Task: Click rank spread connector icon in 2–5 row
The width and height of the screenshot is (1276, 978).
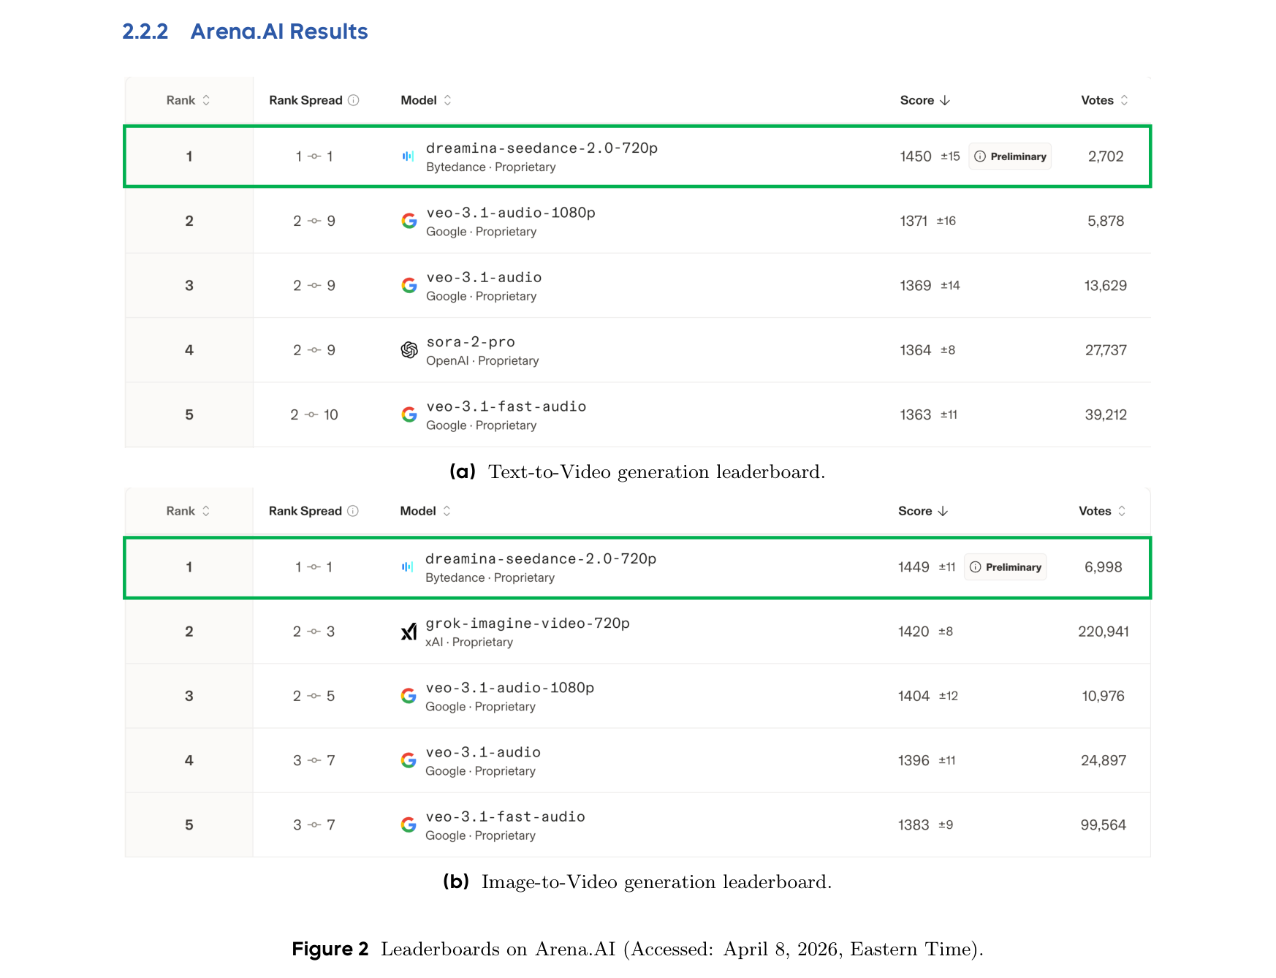Action: click(314, 696)
